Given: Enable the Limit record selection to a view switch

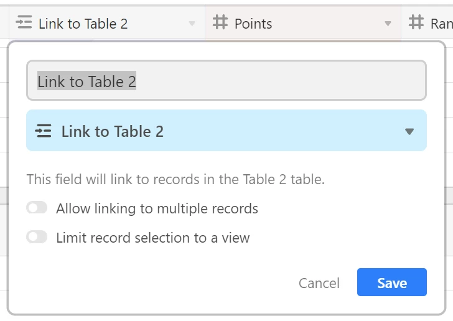Looking at the screenshot, I should pyautogui.click(x=37, y=237).
